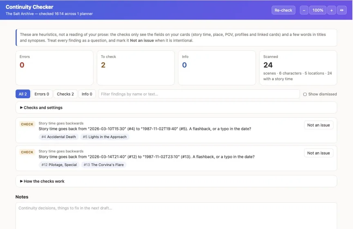
Task: Switch to the Checks 2 filter tab
Action: [x=65, y=94]
